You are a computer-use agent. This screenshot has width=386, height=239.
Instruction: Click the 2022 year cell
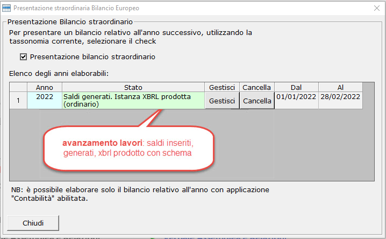44,97
